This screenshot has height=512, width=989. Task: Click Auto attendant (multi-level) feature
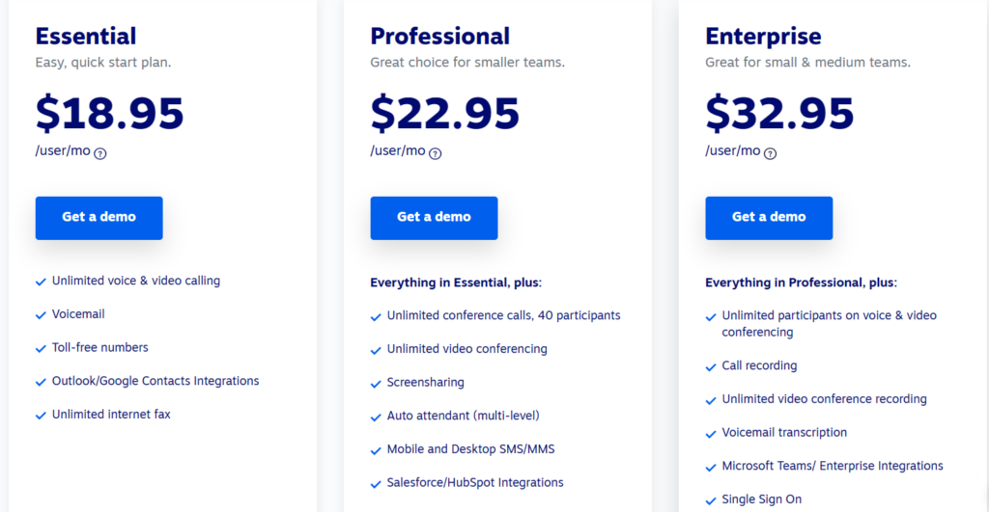click(463, 416)
